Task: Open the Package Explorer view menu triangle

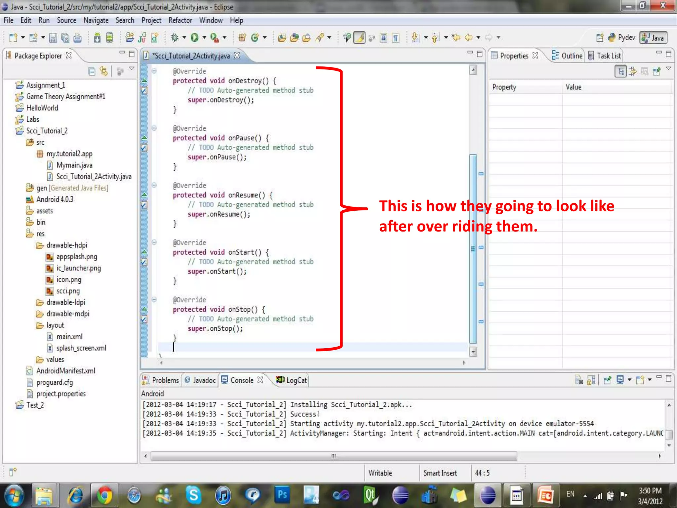Action: click(x=132, y=68)
